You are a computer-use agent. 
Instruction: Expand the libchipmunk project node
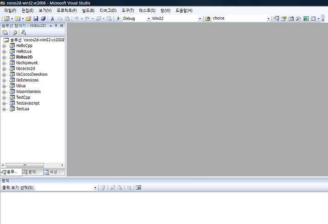4,63
